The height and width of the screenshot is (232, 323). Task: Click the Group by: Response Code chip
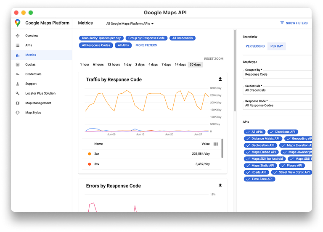point(146,38)
